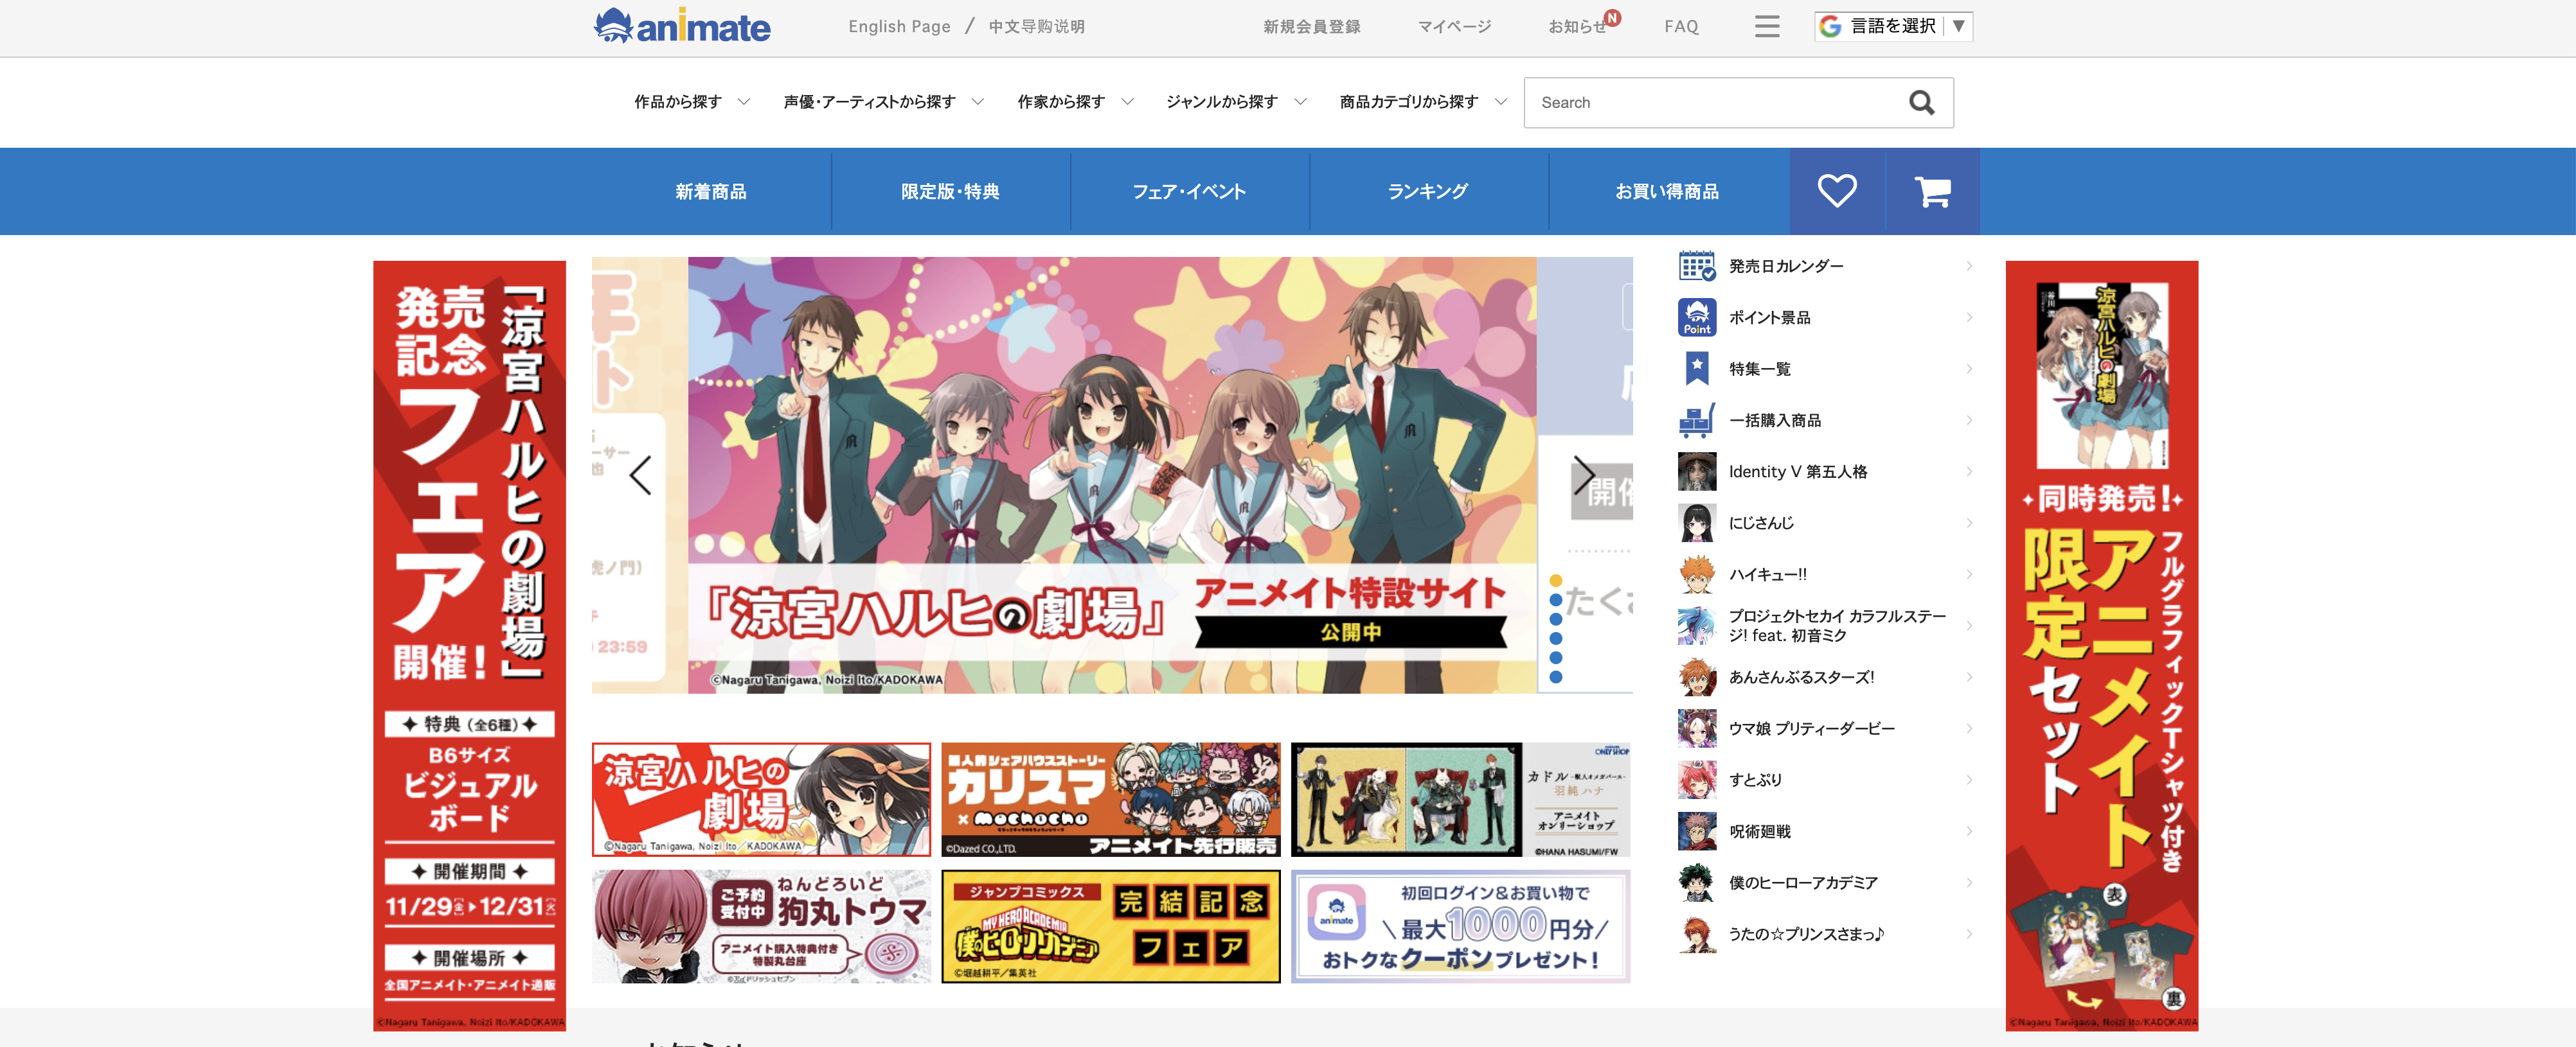Screen dimensions: 2576x1047
Task: Select the fifth carousel indicator dot
Action: pyautogui.click(x=1555, y=657)
